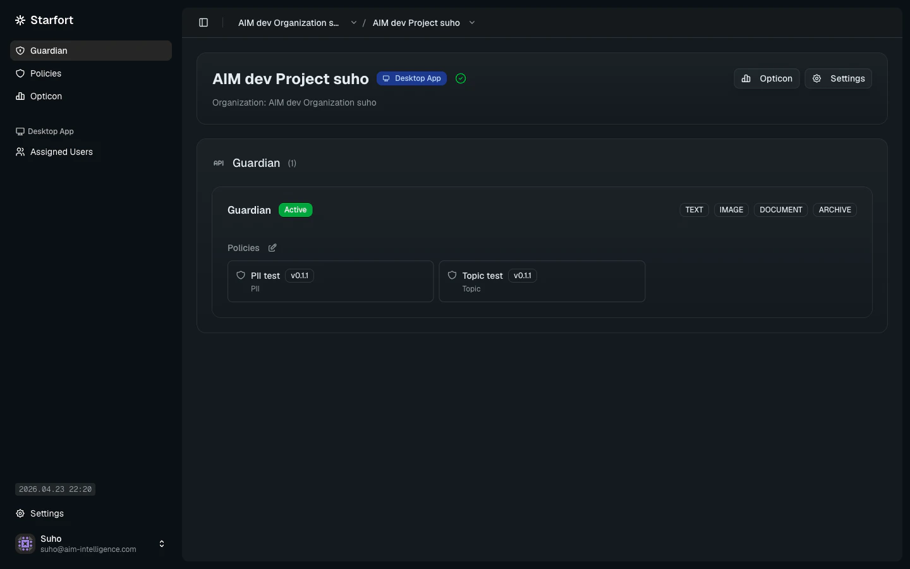
Task: Switch to the IMAGE tab
Action: click(731, 210)
